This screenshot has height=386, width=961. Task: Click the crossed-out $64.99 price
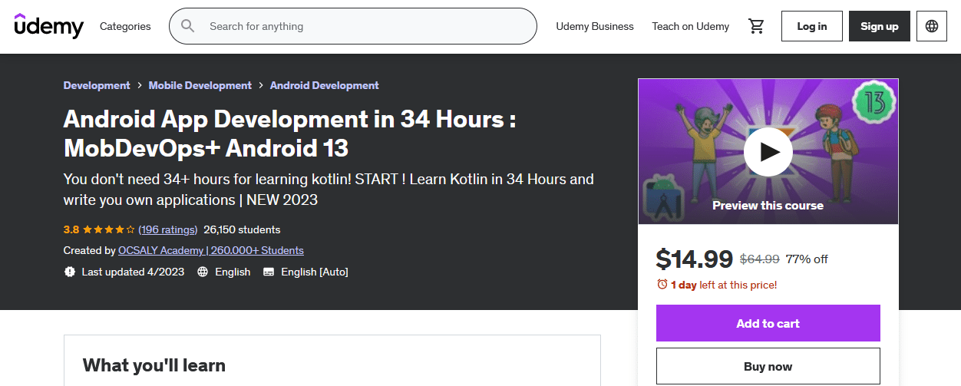coord(760,259)
